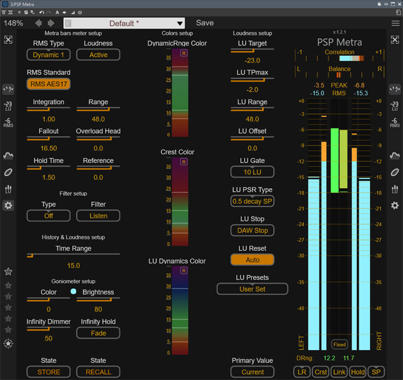The height and width of the screenshot is (380, 403).
Task: Click the right collapse-panel icon
Action: [x=395, y=40]
